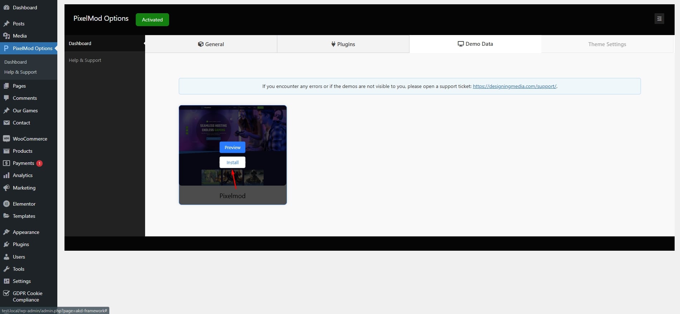Click the red Payments notification badge

(39, 163)
